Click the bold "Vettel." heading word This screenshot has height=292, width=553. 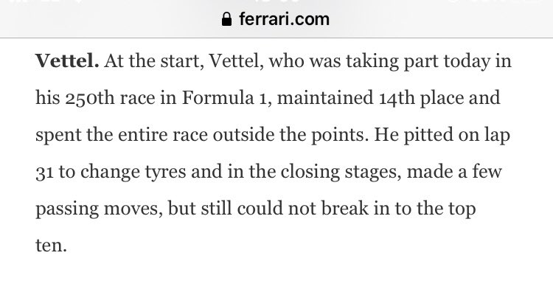(67, 61)
